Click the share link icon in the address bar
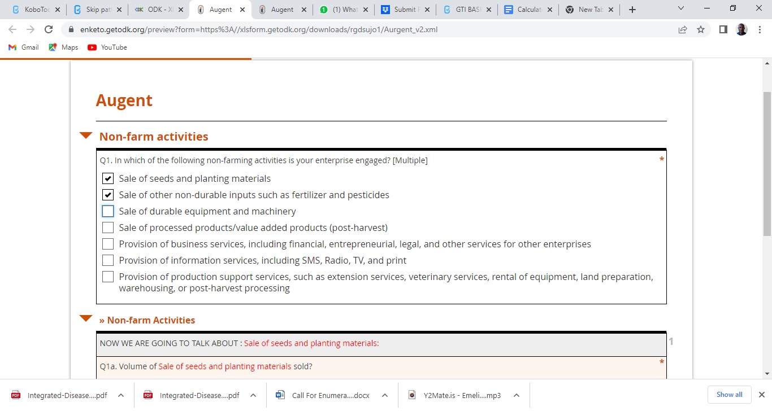Screen dimensions: 772x411 (683, 29)
